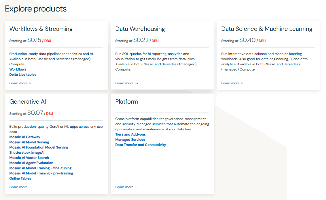The height and width of the screenshot is (200, 326).
Task: Open Data Transfer and Connectivity link
Action: click(x=141, y=144)
